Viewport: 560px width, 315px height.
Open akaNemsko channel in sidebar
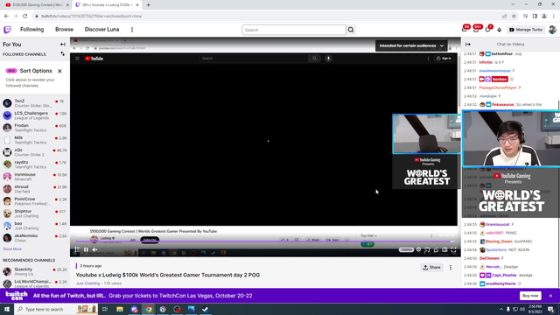[35, 238]
